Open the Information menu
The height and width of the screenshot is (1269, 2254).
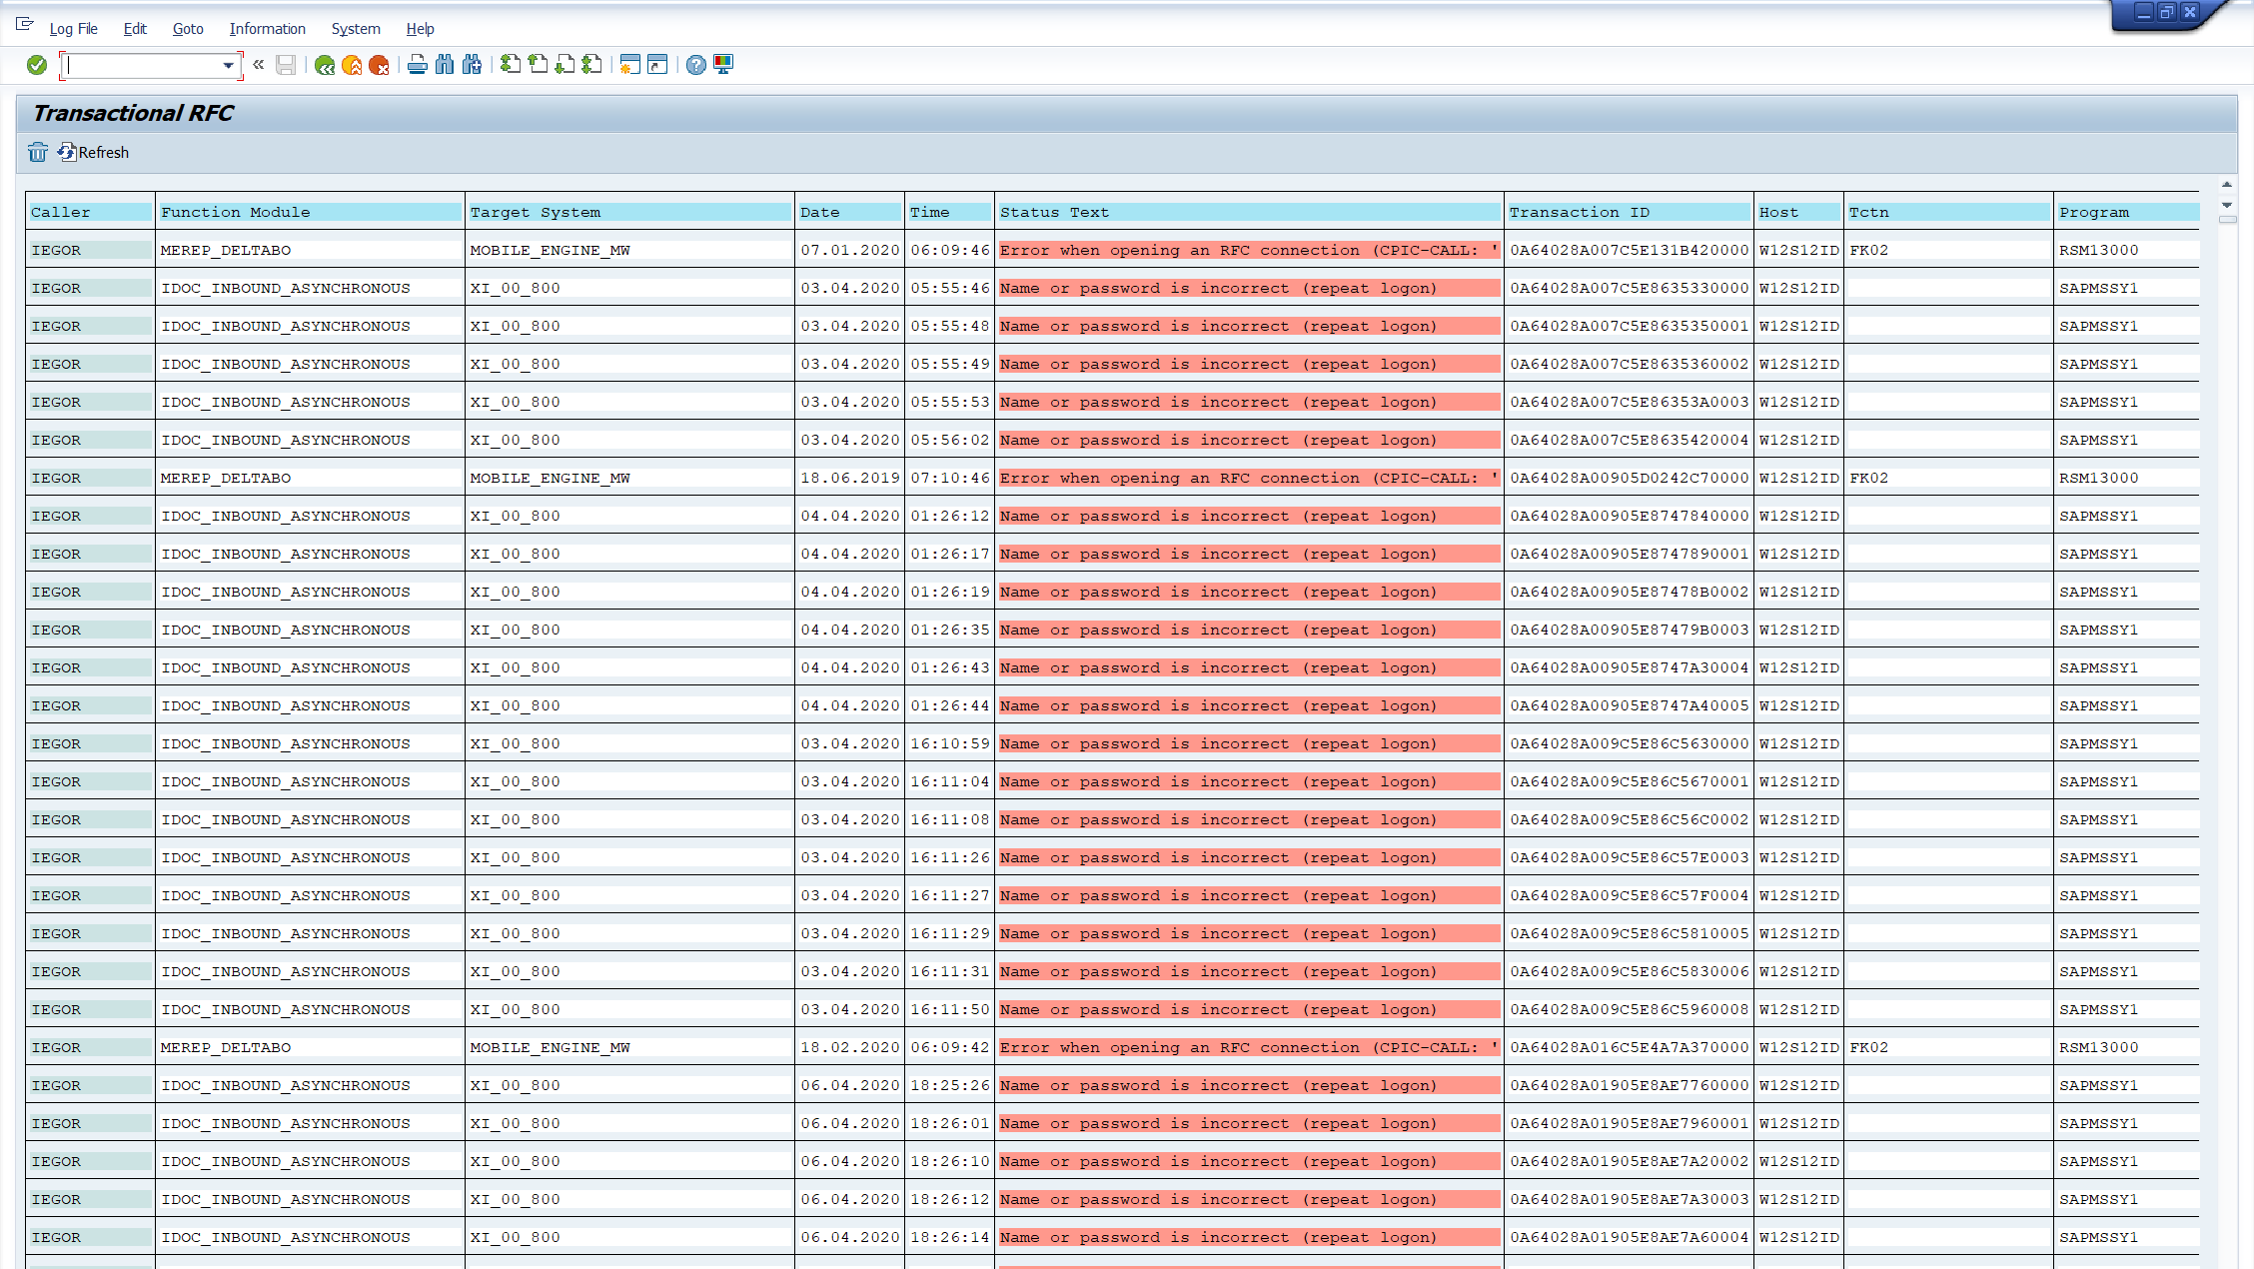pyautogui.click(x=267, y=29)
